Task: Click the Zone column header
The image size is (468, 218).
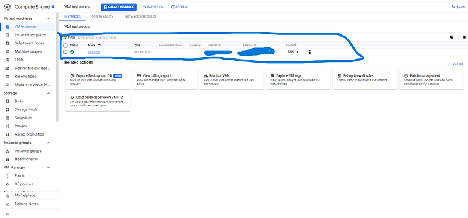Action: click(137, 46)
